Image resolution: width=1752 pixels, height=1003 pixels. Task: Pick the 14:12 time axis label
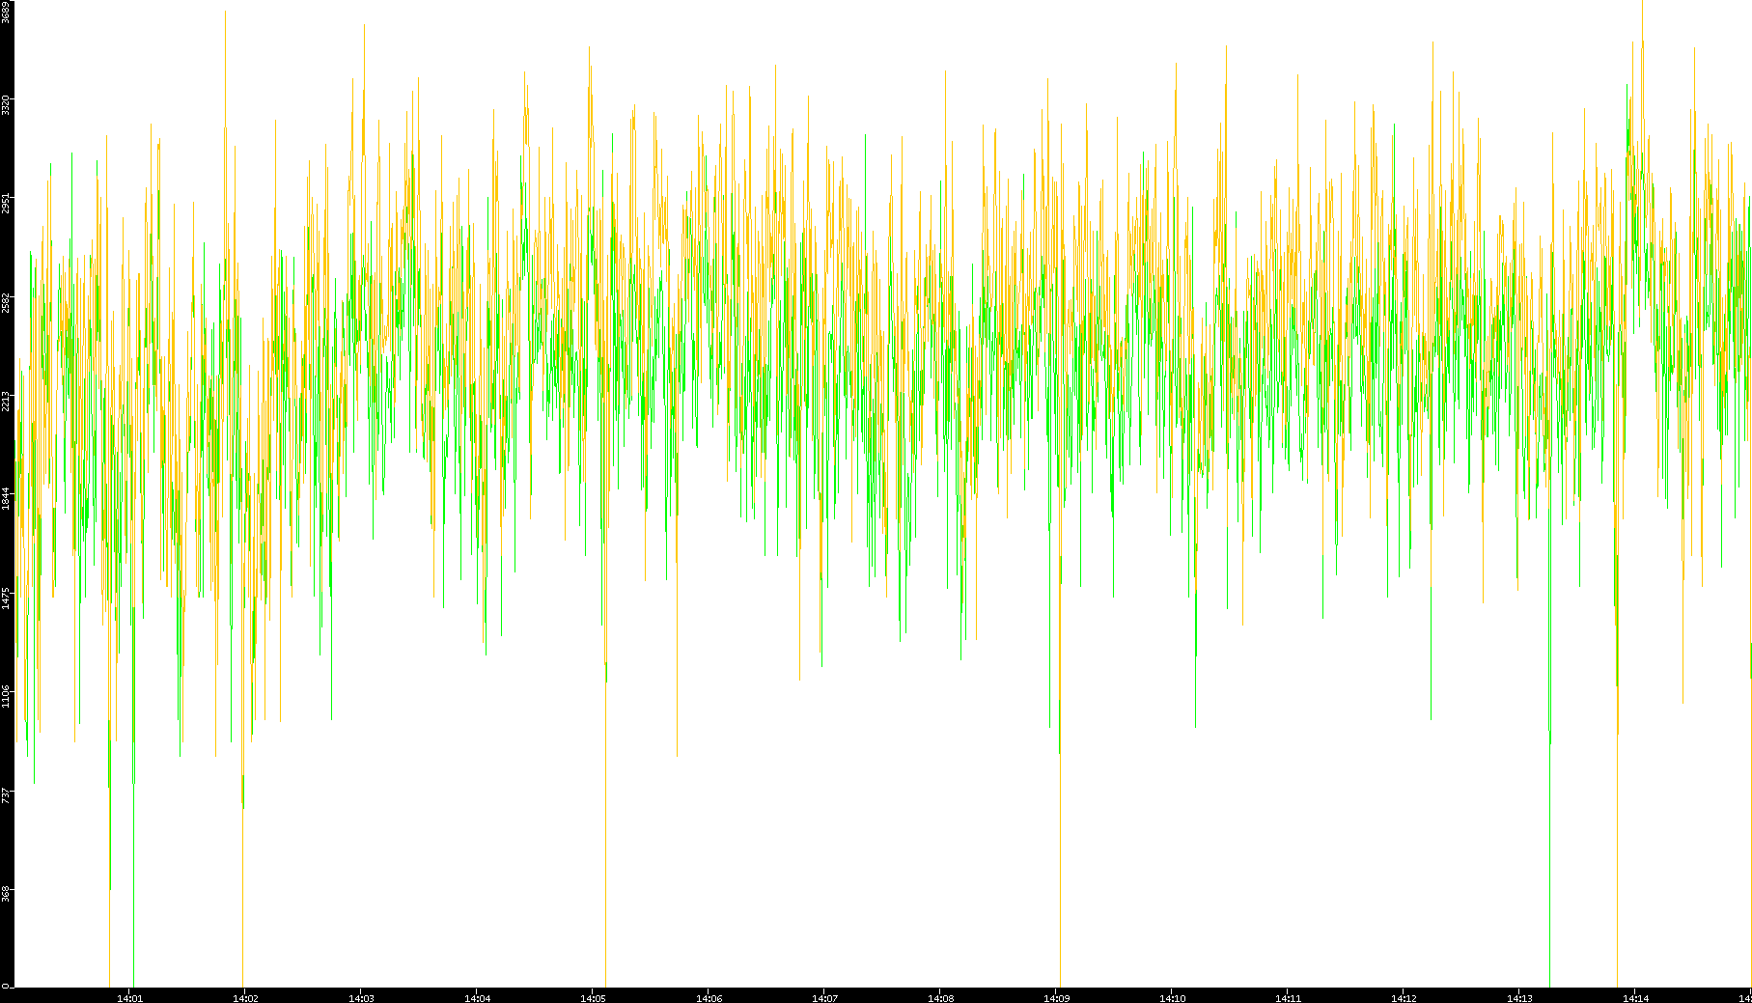coord(1404,998)
